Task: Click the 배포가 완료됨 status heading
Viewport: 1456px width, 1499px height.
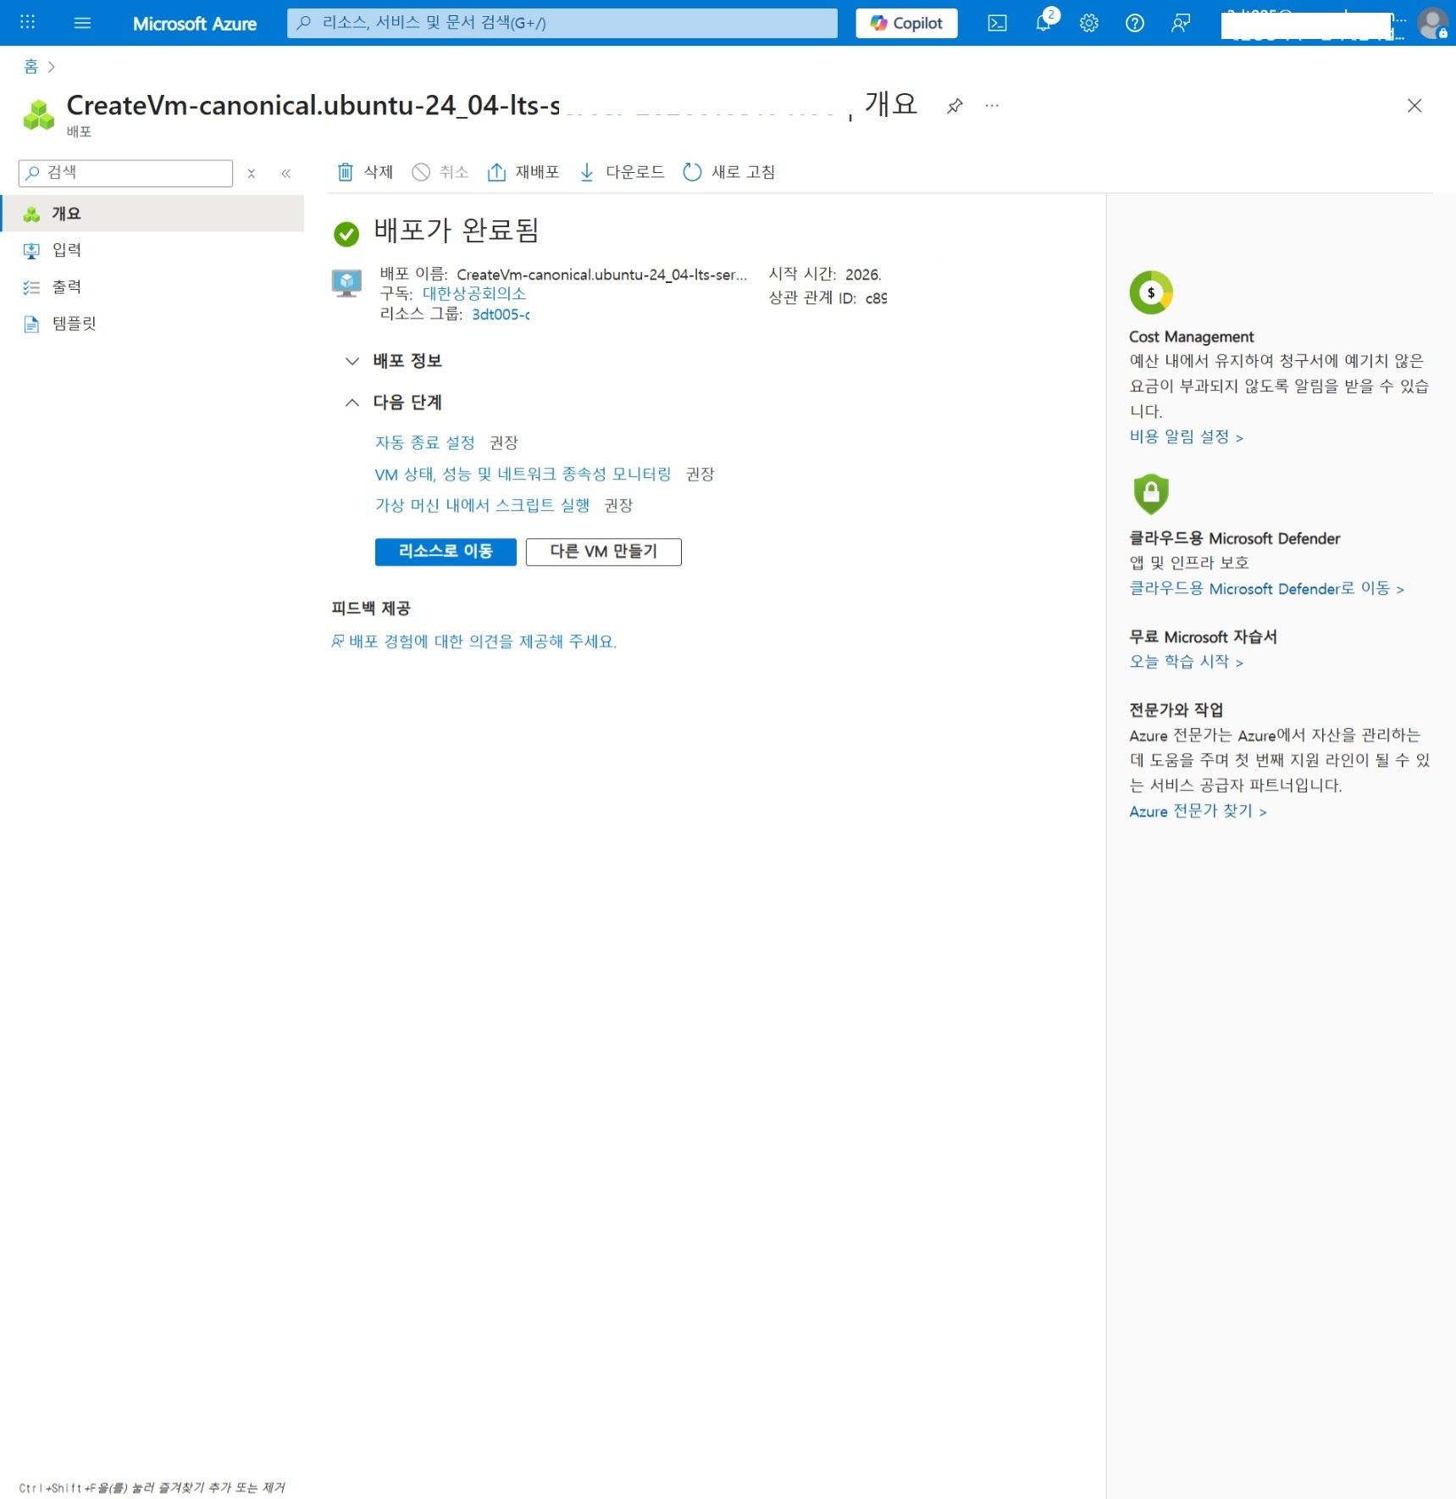Action: tap(457, 230)
